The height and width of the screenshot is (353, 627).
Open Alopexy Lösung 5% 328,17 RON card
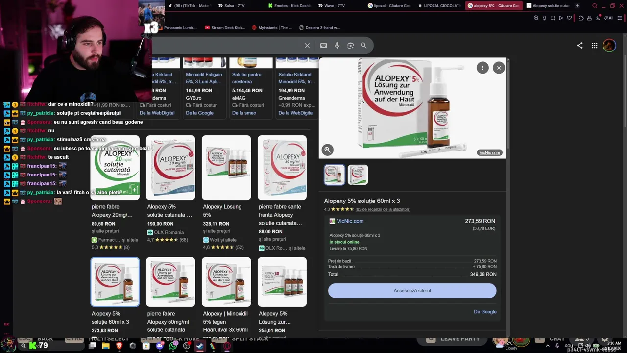pos(226,192)
